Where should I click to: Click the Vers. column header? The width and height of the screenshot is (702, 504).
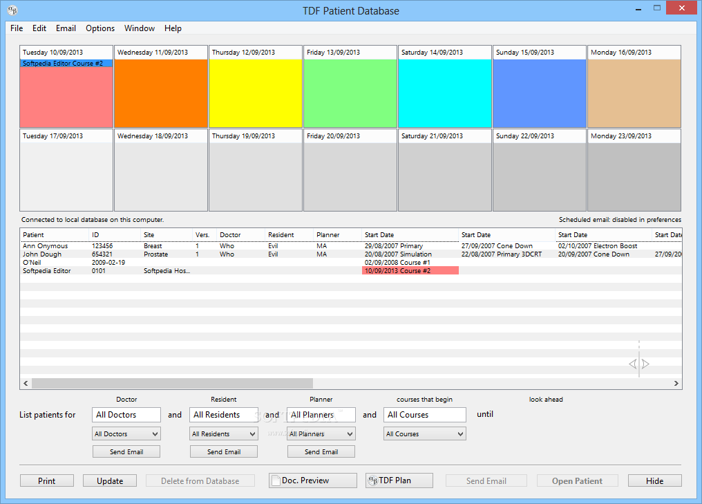click(x=205, y=235)
